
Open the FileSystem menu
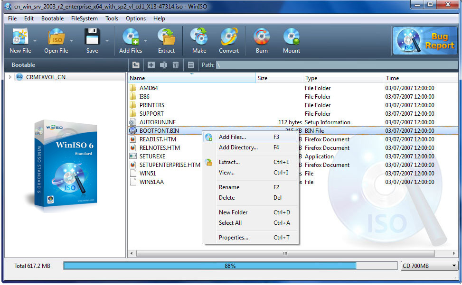[84, 18]
